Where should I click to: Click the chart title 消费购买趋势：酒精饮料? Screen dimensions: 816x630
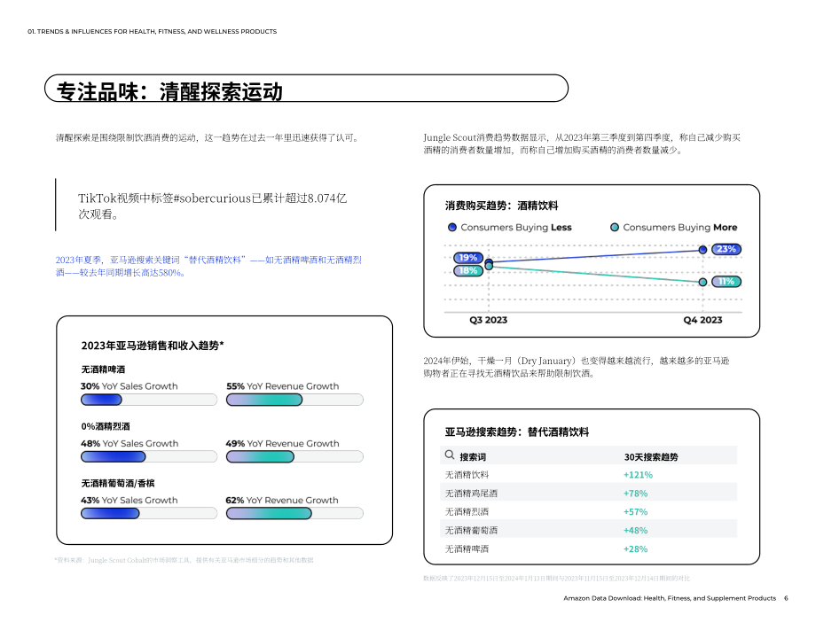point(501,206)
